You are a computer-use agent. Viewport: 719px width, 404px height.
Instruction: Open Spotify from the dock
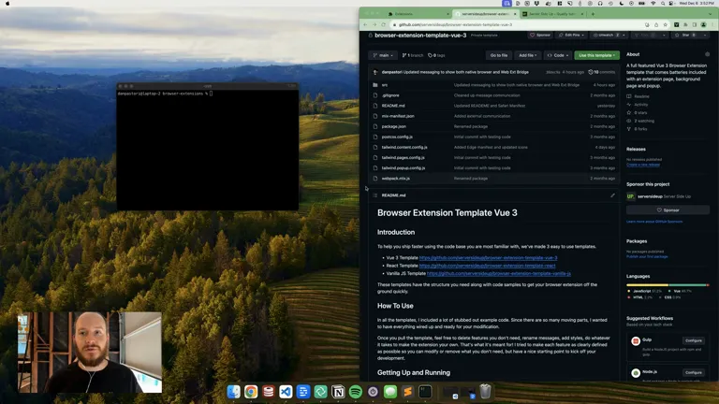(356, 392)
